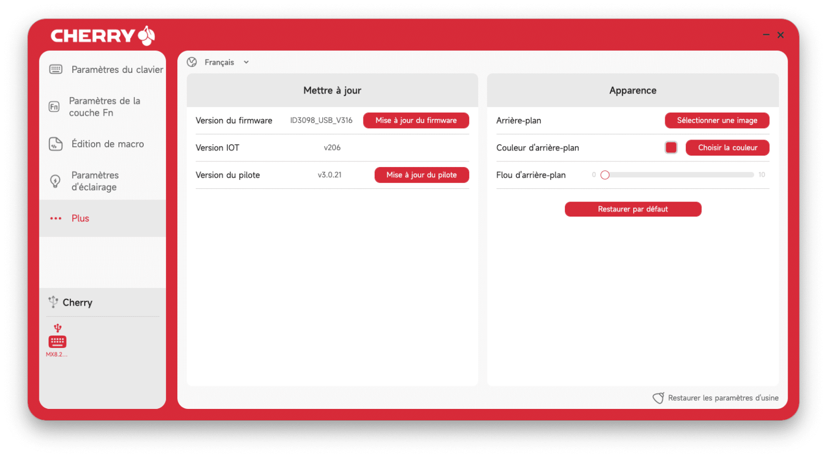Viewport: 827px width, 457px height.
Task: Expand the Français language dropdown arrow
Action: (x=247, y=62)
